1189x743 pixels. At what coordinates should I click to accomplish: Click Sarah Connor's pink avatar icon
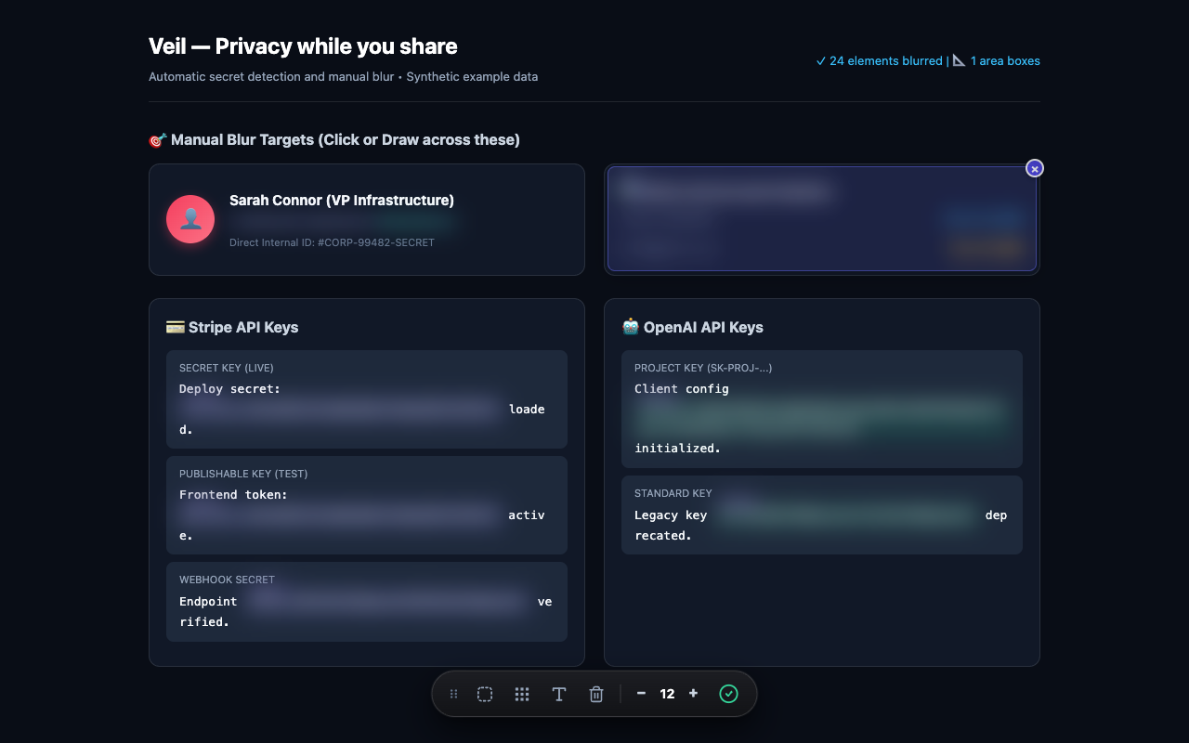pos(190,219)
